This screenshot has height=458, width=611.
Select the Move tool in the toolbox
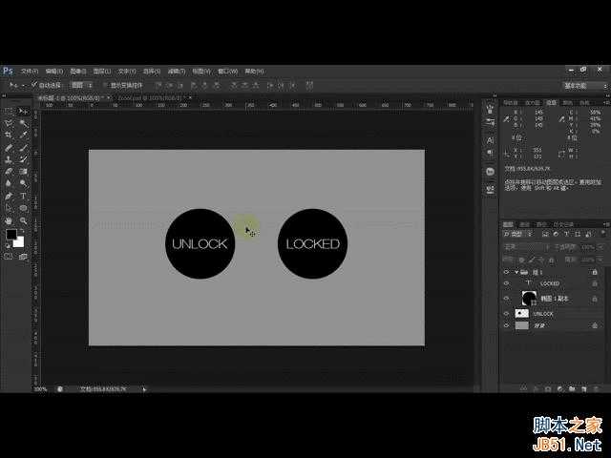[23, 112]
